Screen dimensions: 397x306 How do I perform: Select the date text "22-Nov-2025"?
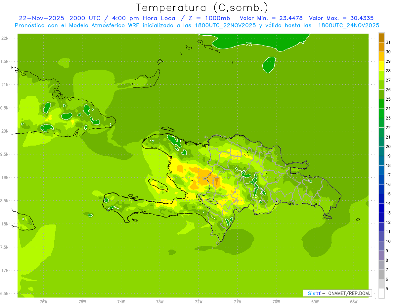42,18
